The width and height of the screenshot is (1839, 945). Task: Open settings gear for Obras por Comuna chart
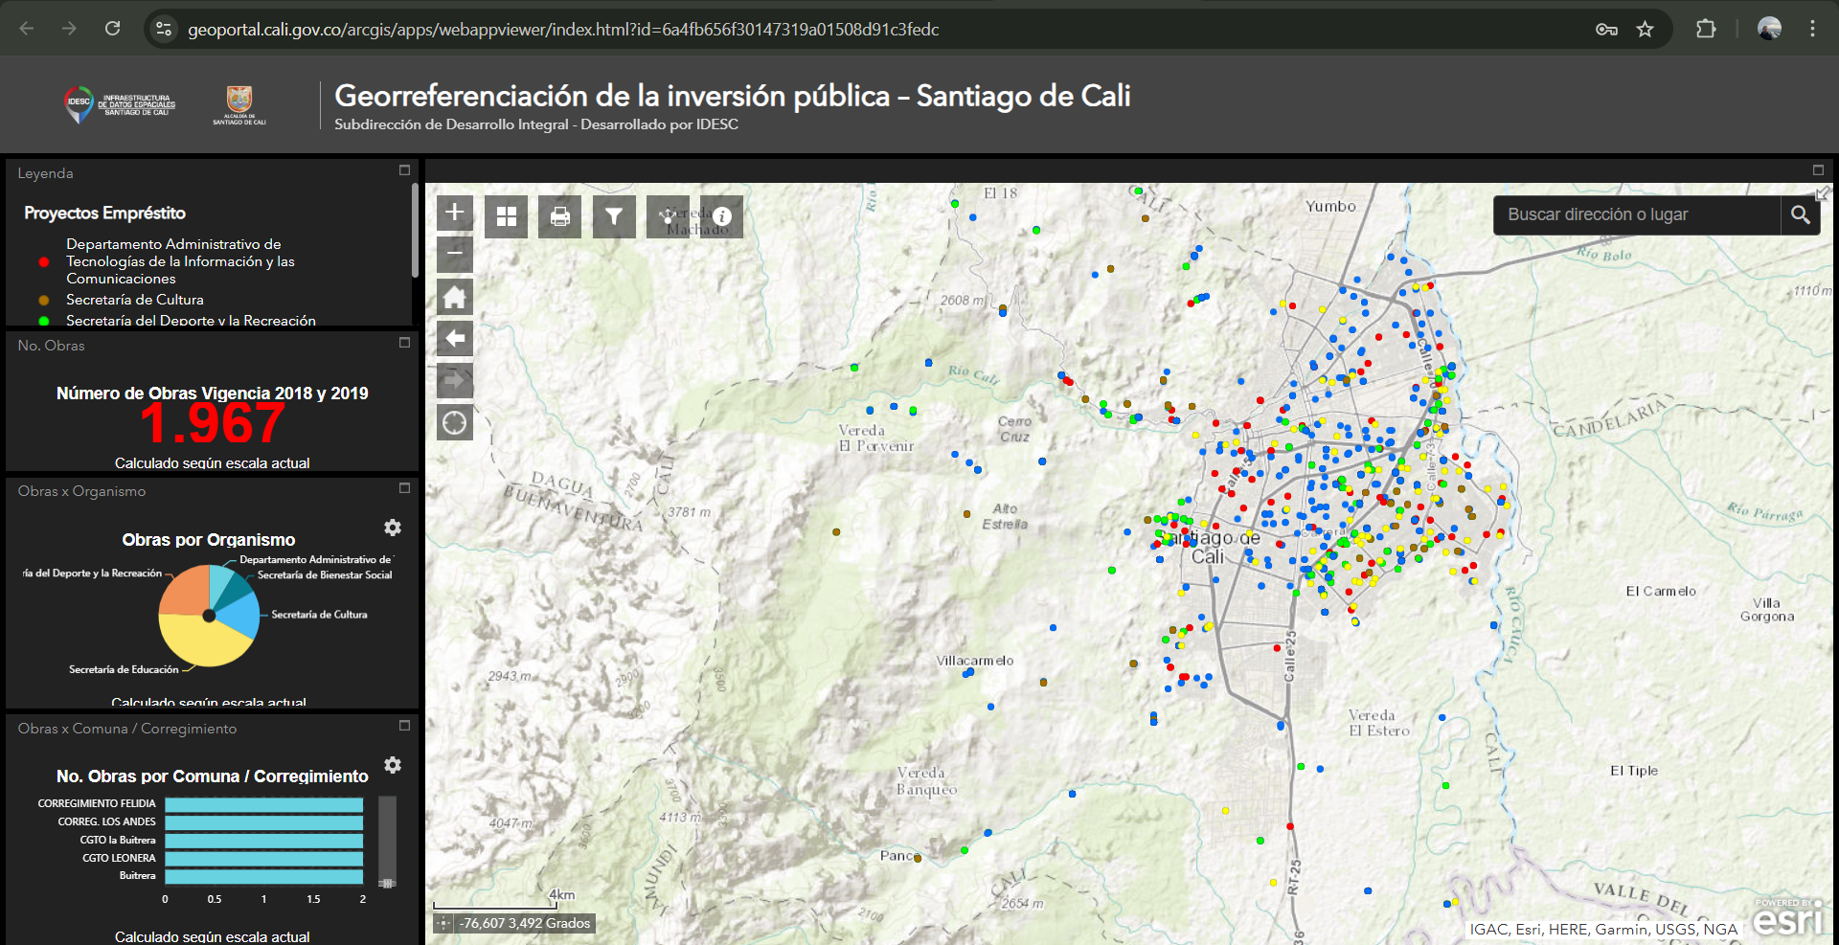point(393,765)
